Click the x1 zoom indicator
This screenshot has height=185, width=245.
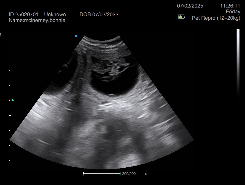pyautogui.click(x=147, y=174)
